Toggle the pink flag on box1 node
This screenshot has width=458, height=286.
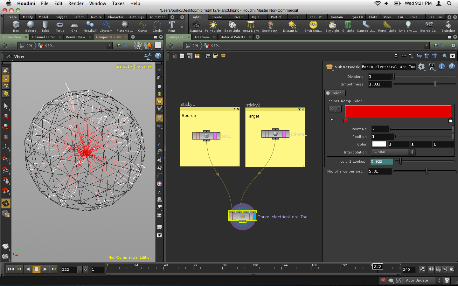click(215, 136)
